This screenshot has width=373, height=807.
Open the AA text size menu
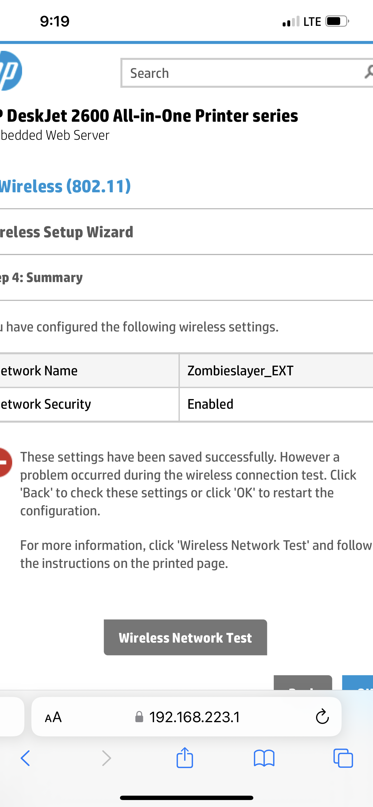point(53,717)
